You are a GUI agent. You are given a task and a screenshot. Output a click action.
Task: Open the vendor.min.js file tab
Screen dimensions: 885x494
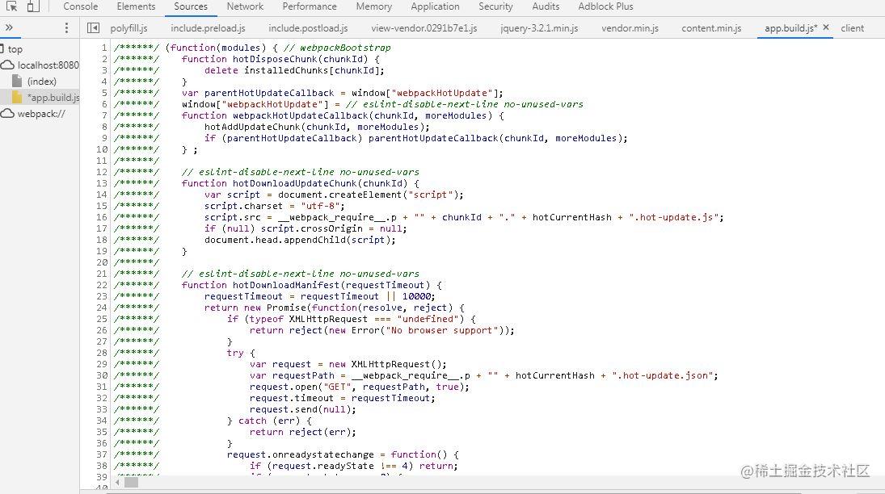630,28
